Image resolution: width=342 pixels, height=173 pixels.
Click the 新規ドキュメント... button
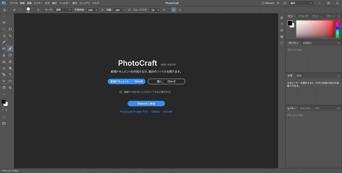click(x=126, y=81)
